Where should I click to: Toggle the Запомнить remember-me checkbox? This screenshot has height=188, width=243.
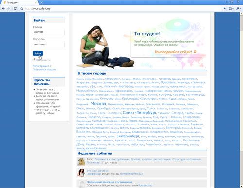click(35, 60)
